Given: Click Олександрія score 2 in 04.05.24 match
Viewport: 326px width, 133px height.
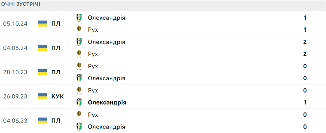Looking at the screenshot, I should (x=305, y=42).
